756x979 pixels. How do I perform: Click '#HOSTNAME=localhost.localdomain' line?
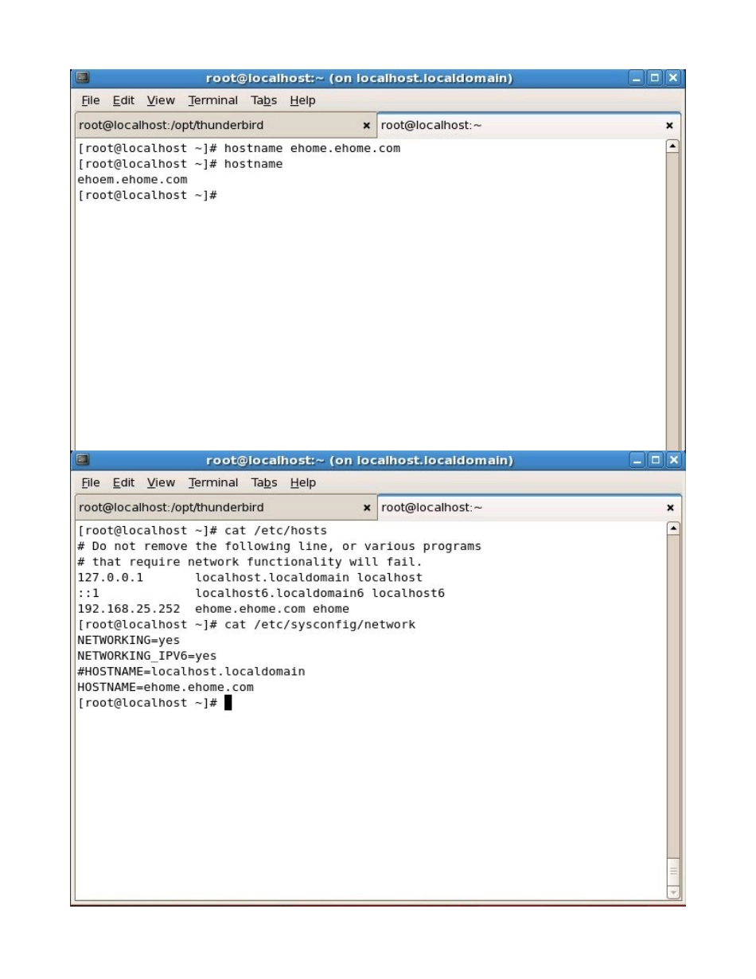[191, 672]
